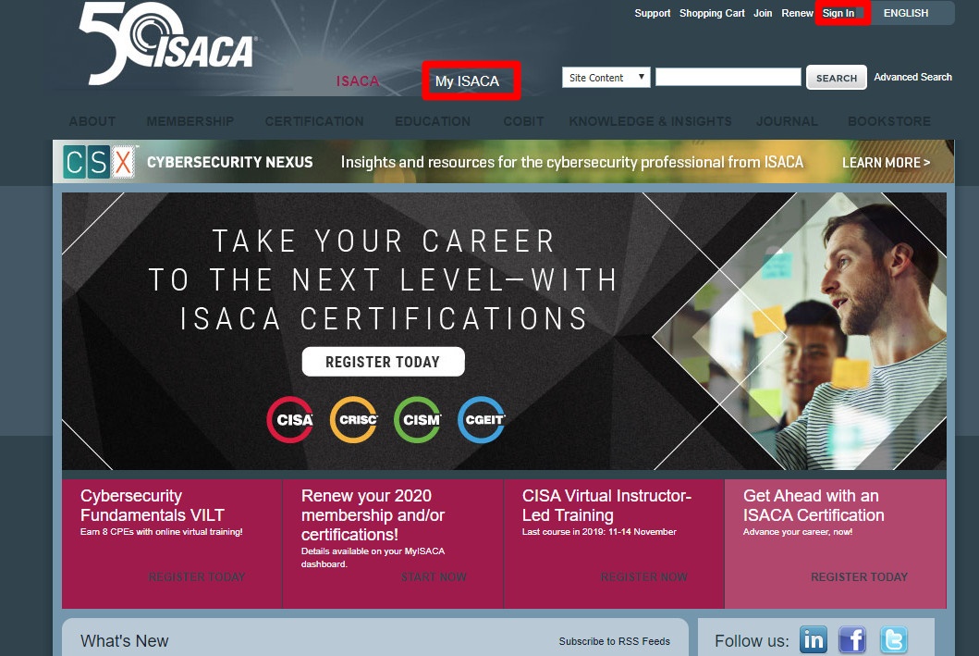Click the CISM certification badge

pos(417,419)
